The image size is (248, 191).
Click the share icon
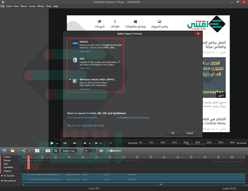tap(24, 151)
